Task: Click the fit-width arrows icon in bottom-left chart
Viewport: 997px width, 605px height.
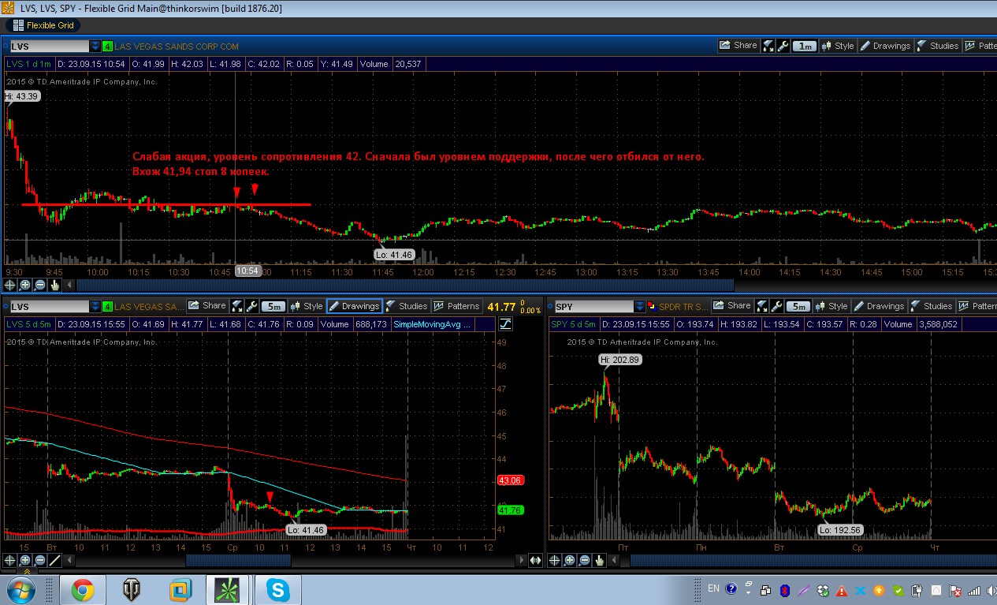Action: coord(535,560)
